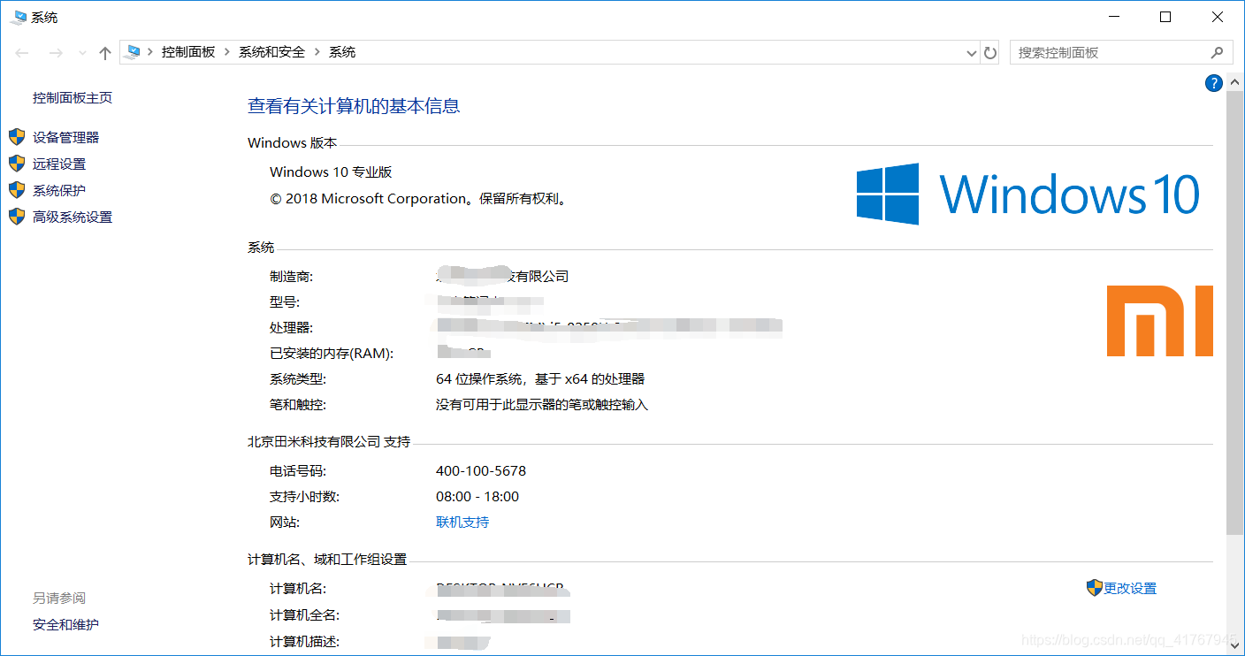Click the shield icon beside 远程设置
The height and width of the screenshot is (656, 1245).
[17, 164]
